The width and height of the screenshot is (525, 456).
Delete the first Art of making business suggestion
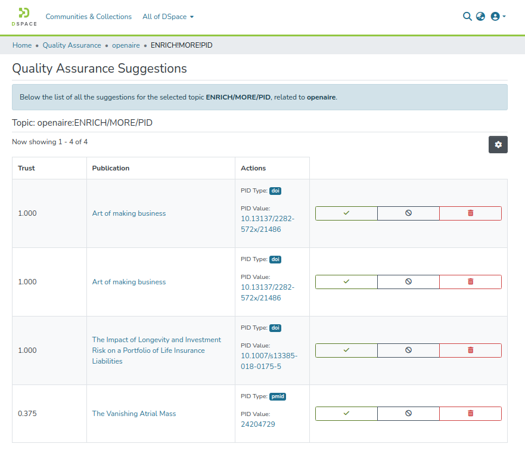(x=470, y=213)
